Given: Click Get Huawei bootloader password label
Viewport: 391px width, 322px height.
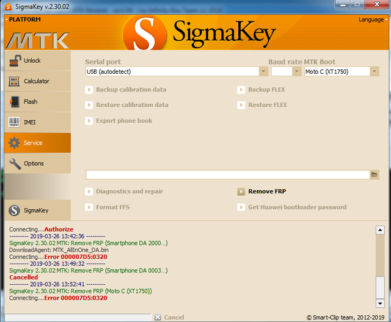Looking at the screenshot, I should (x=298, y=207).
